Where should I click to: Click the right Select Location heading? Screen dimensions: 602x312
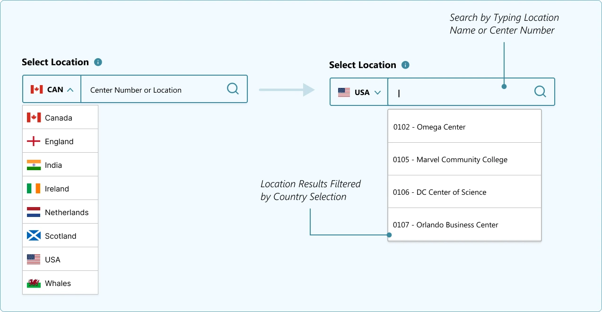point(363,65)
